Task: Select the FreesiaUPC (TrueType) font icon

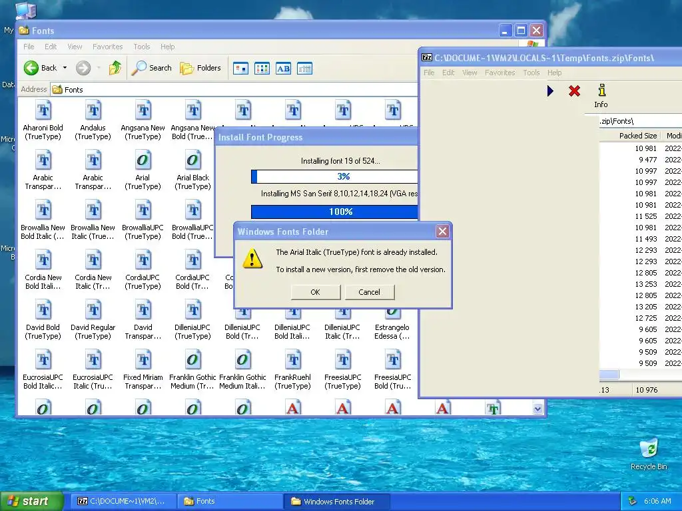Action: click(x=343, y=369)
